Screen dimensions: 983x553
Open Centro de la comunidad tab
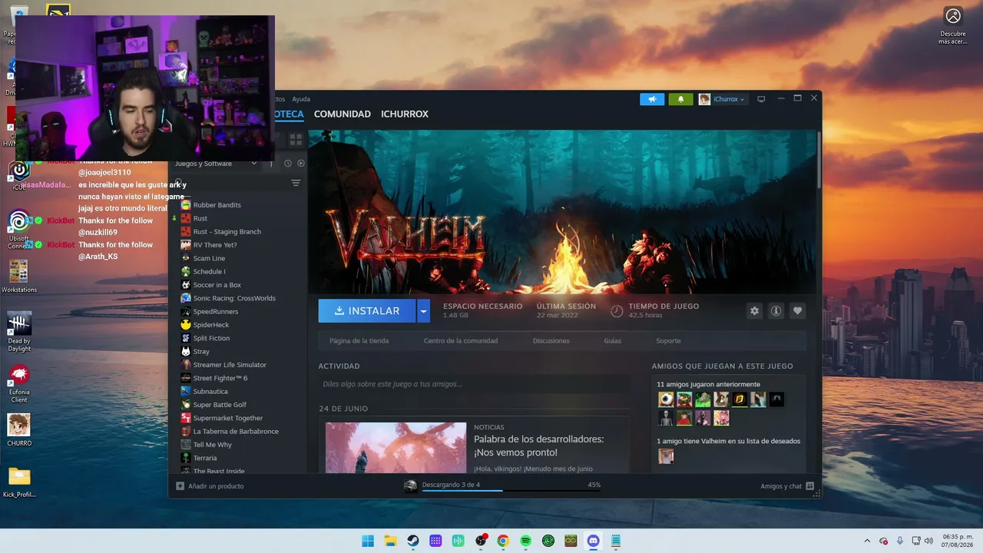(x=461, y=341)
